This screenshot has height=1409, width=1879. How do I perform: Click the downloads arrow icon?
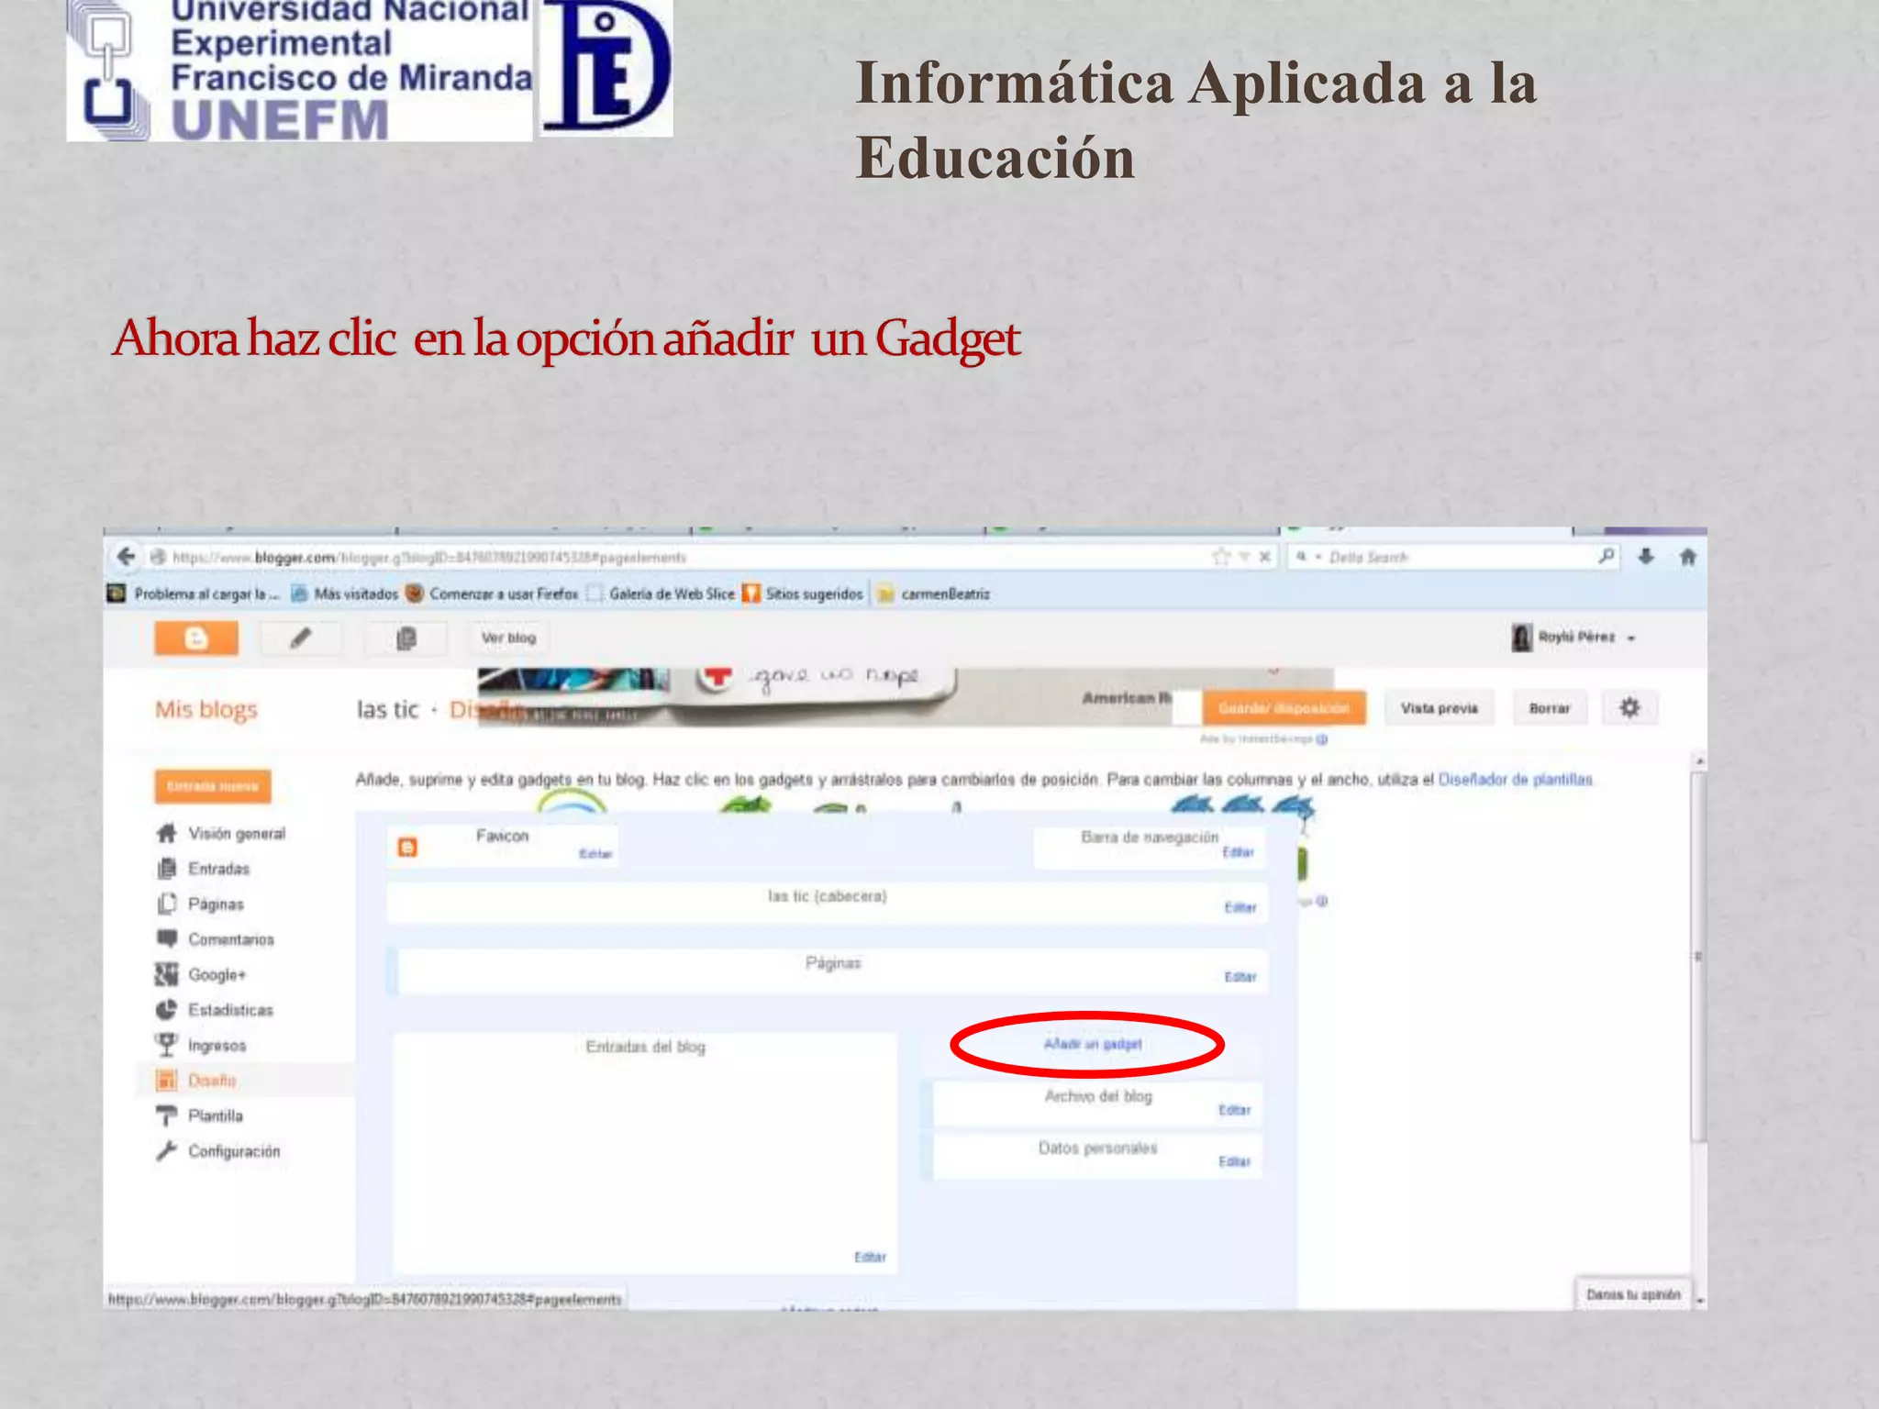click(x=1646, y=556)
